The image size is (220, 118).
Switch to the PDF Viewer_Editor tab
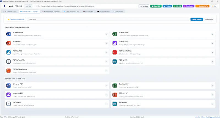(10, 12)
